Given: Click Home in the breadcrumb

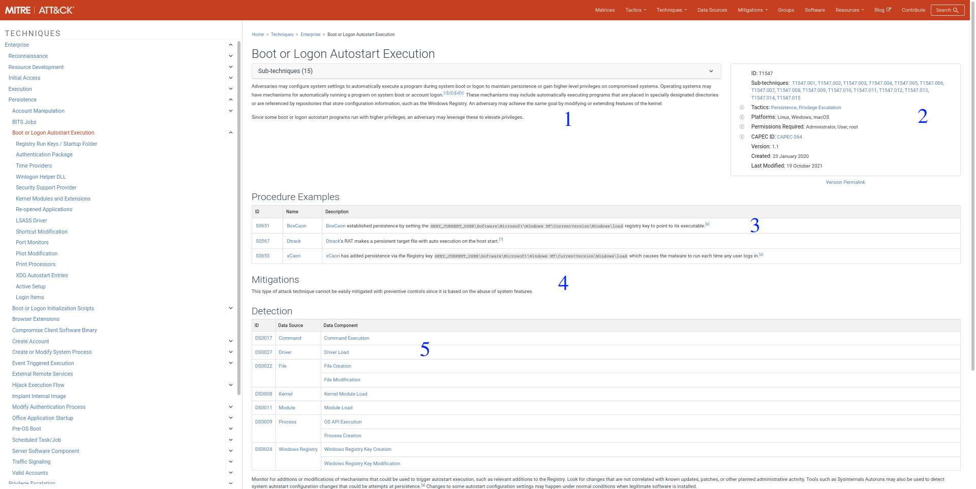Looking at the screenshot, I should 258,35.
